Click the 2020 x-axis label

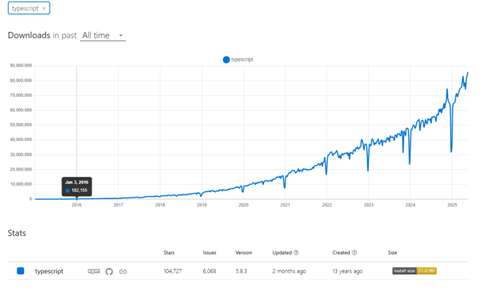click(244, 205)
